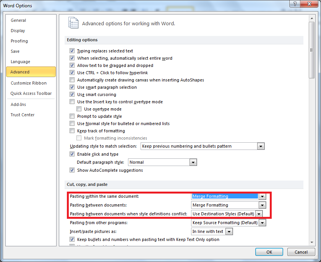Click the Advanced options document icon
The image size is (321, 262).
tap(73, 23)
